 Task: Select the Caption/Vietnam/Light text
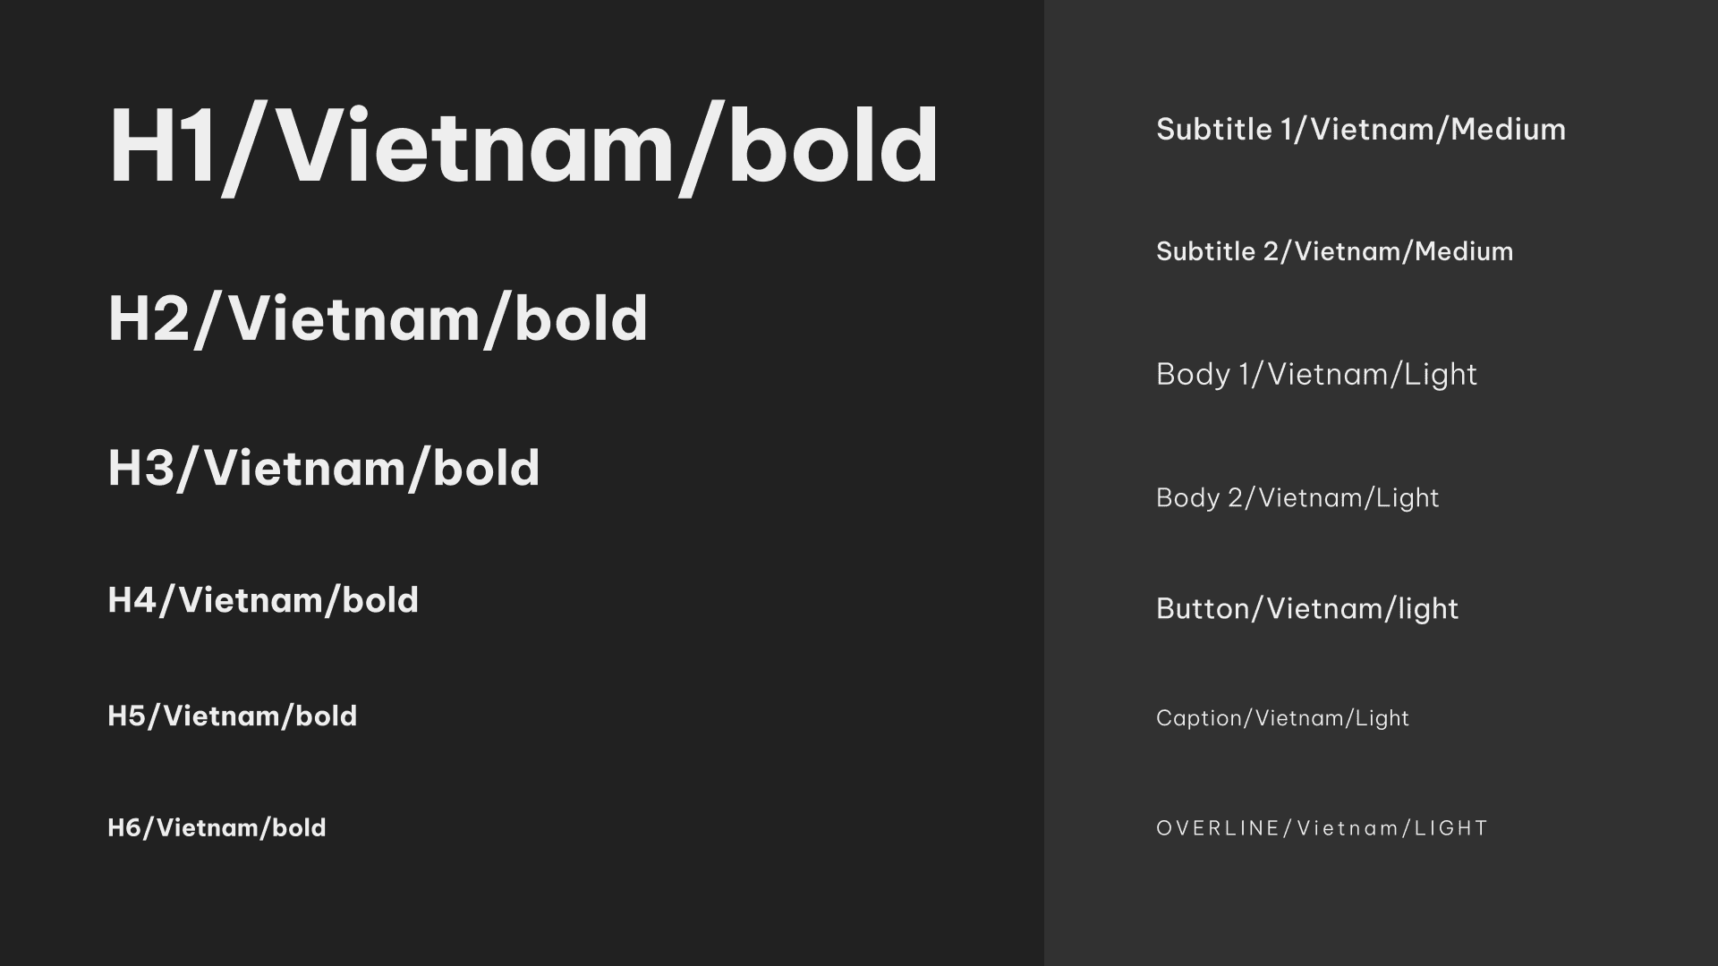(1282, 718)
